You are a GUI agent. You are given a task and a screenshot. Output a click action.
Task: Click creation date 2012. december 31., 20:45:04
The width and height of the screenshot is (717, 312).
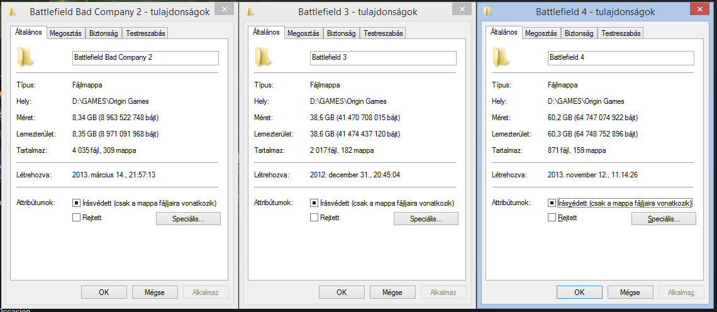355,175
